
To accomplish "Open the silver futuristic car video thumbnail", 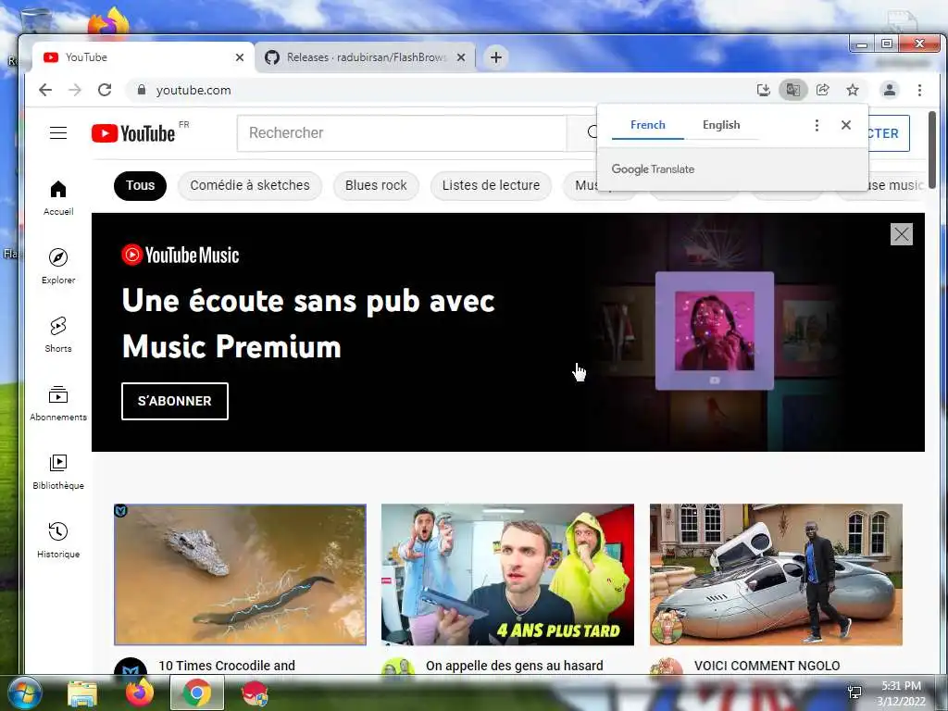I will [x=776, y=574].
